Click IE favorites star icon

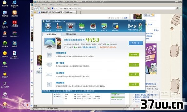pos(35,12)
